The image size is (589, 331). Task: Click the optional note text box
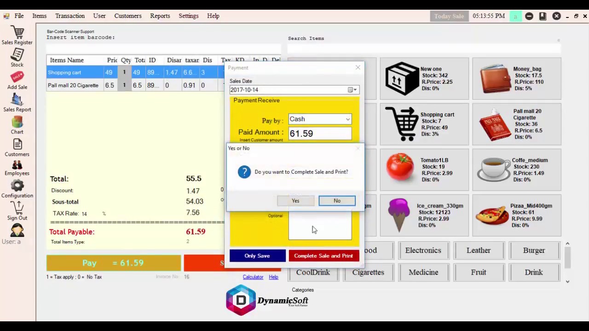[x=320, y=226]
